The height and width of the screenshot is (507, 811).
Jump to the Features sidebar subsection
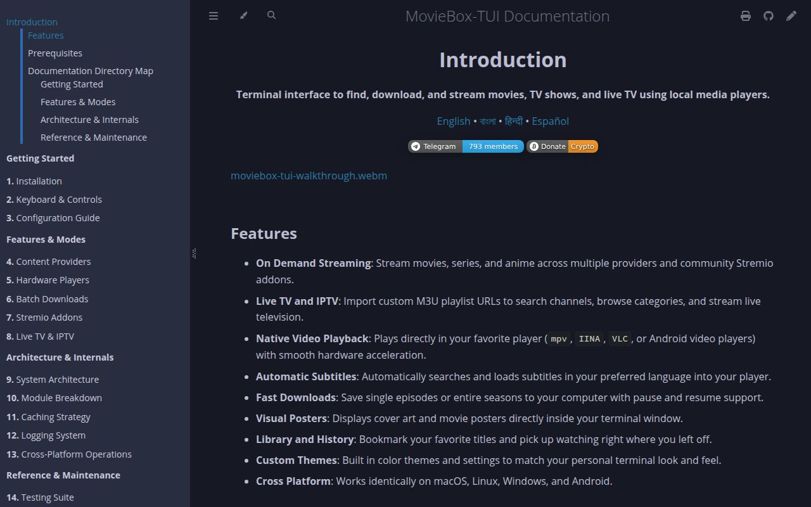(x=46, y=35)
